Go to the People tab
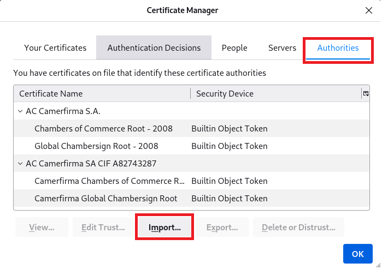Screen dimensions: 382x269 [234, 48]
